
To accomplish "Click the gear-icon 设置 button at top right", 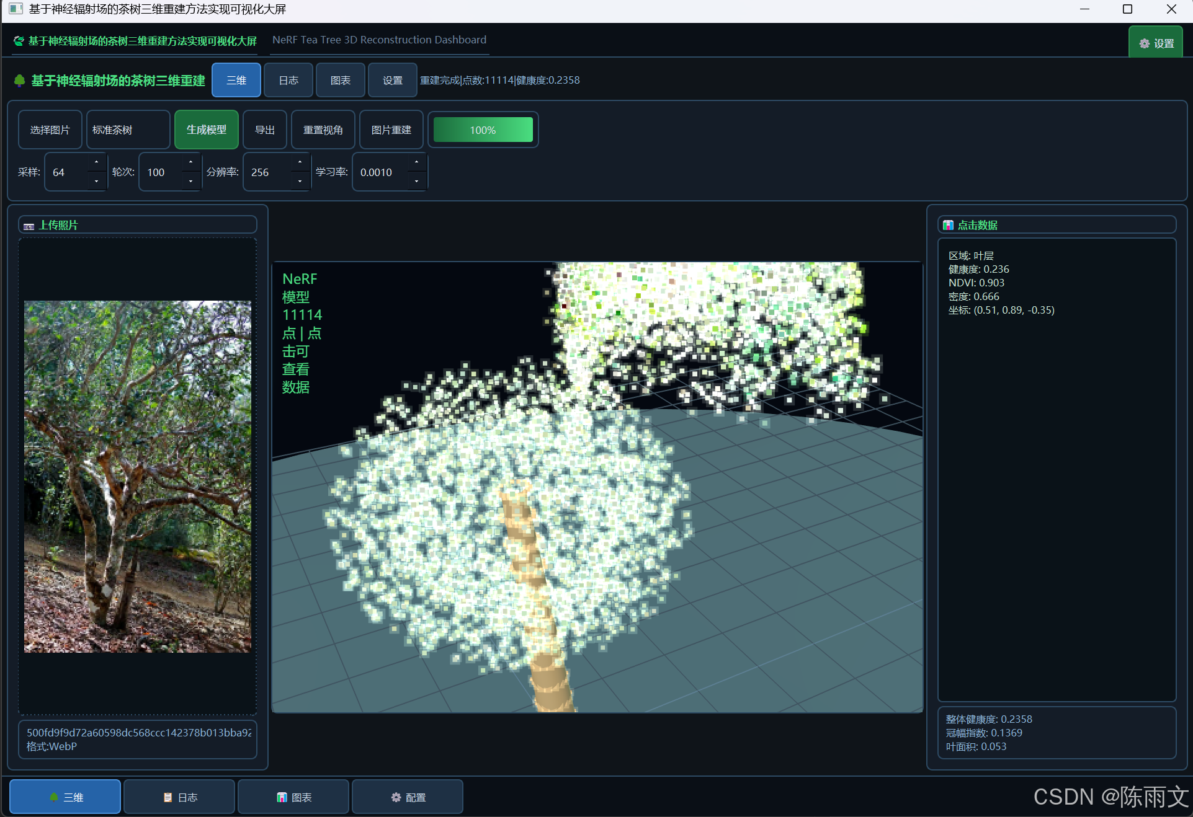I will pos(1156,43).
